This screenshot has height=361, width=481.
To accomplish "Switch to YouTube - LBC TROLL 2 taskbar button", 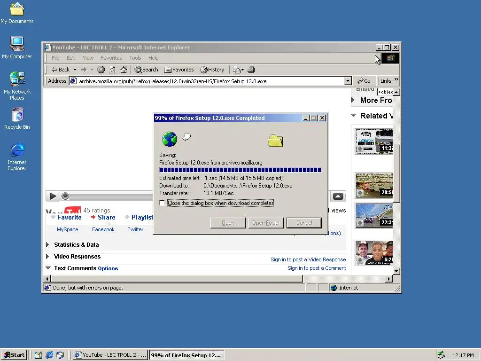I will pos(111,355).
